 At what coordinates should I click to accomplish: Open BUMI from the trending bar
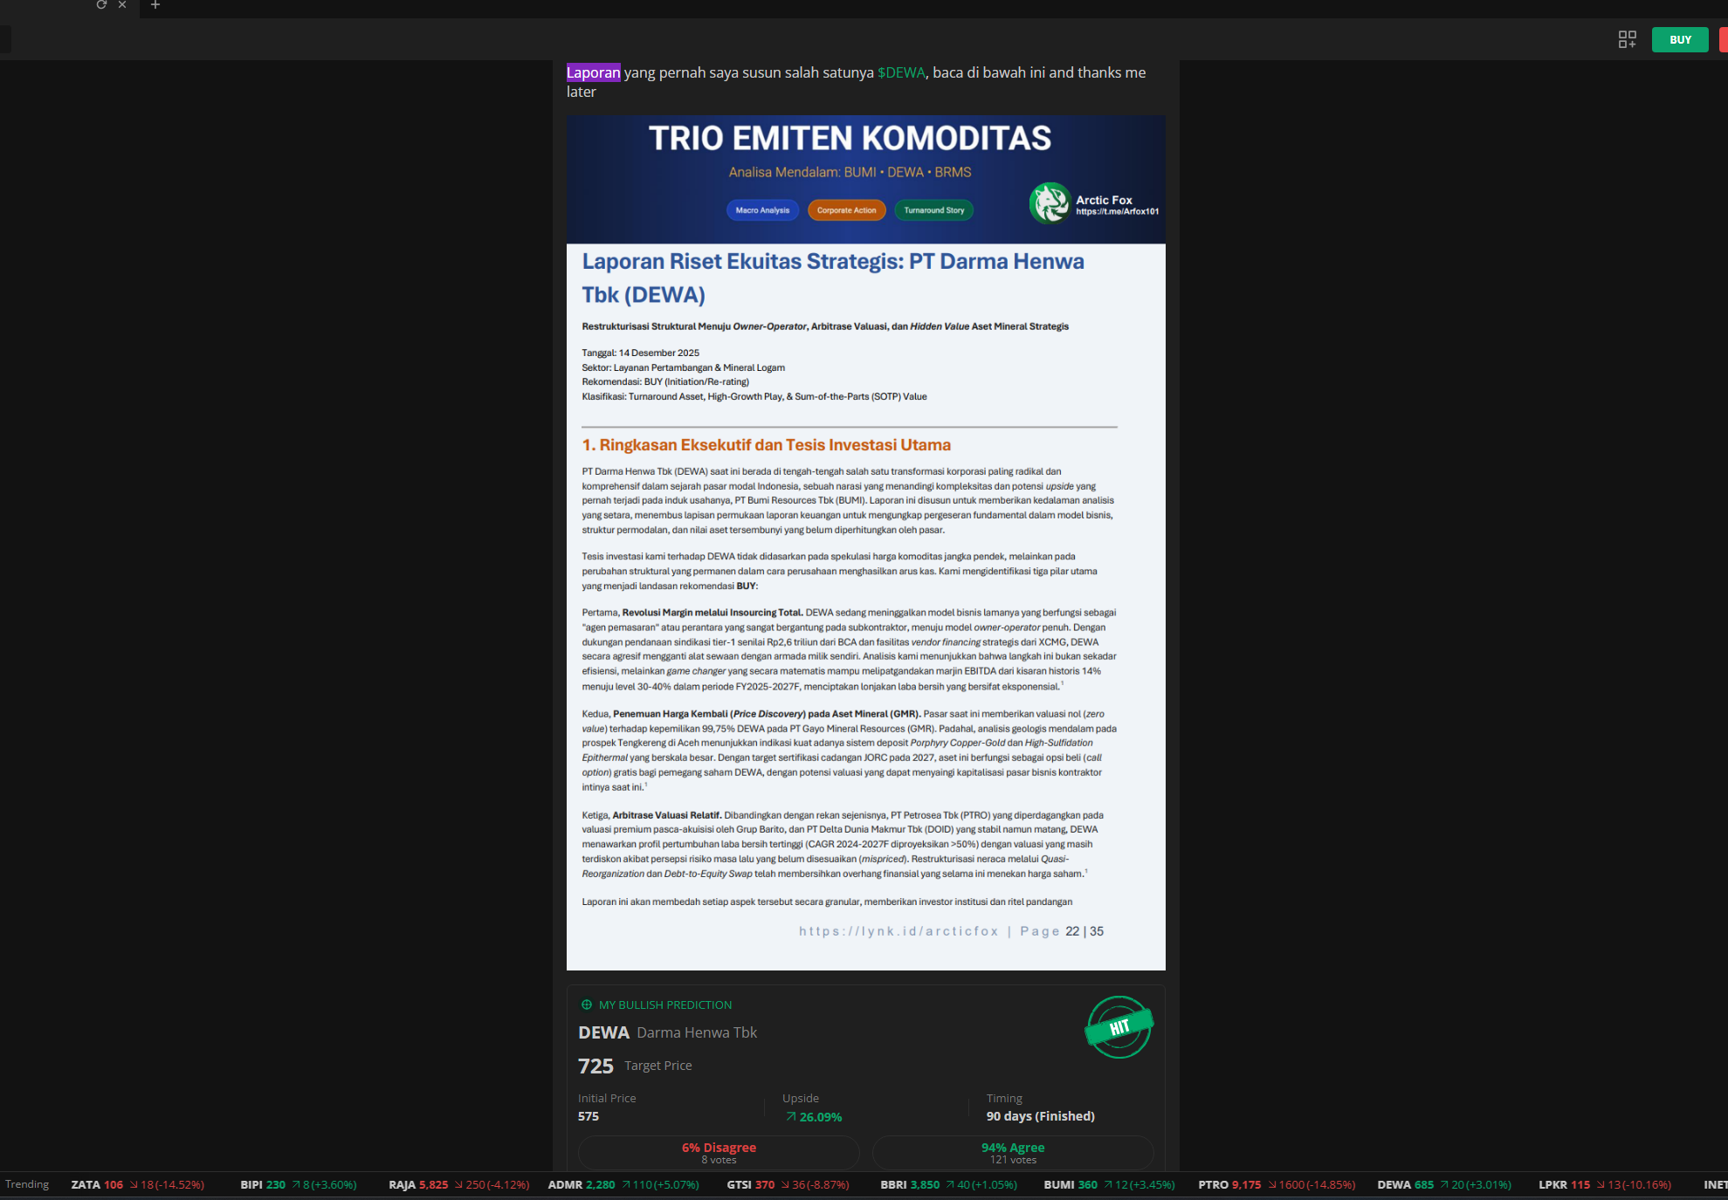pos(1058,1184)
